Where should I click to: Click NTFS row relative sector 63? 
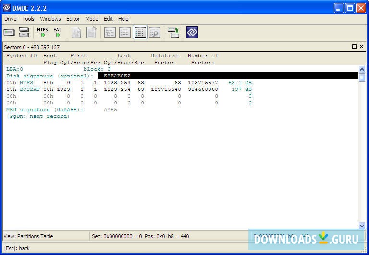tap(178, 83)
